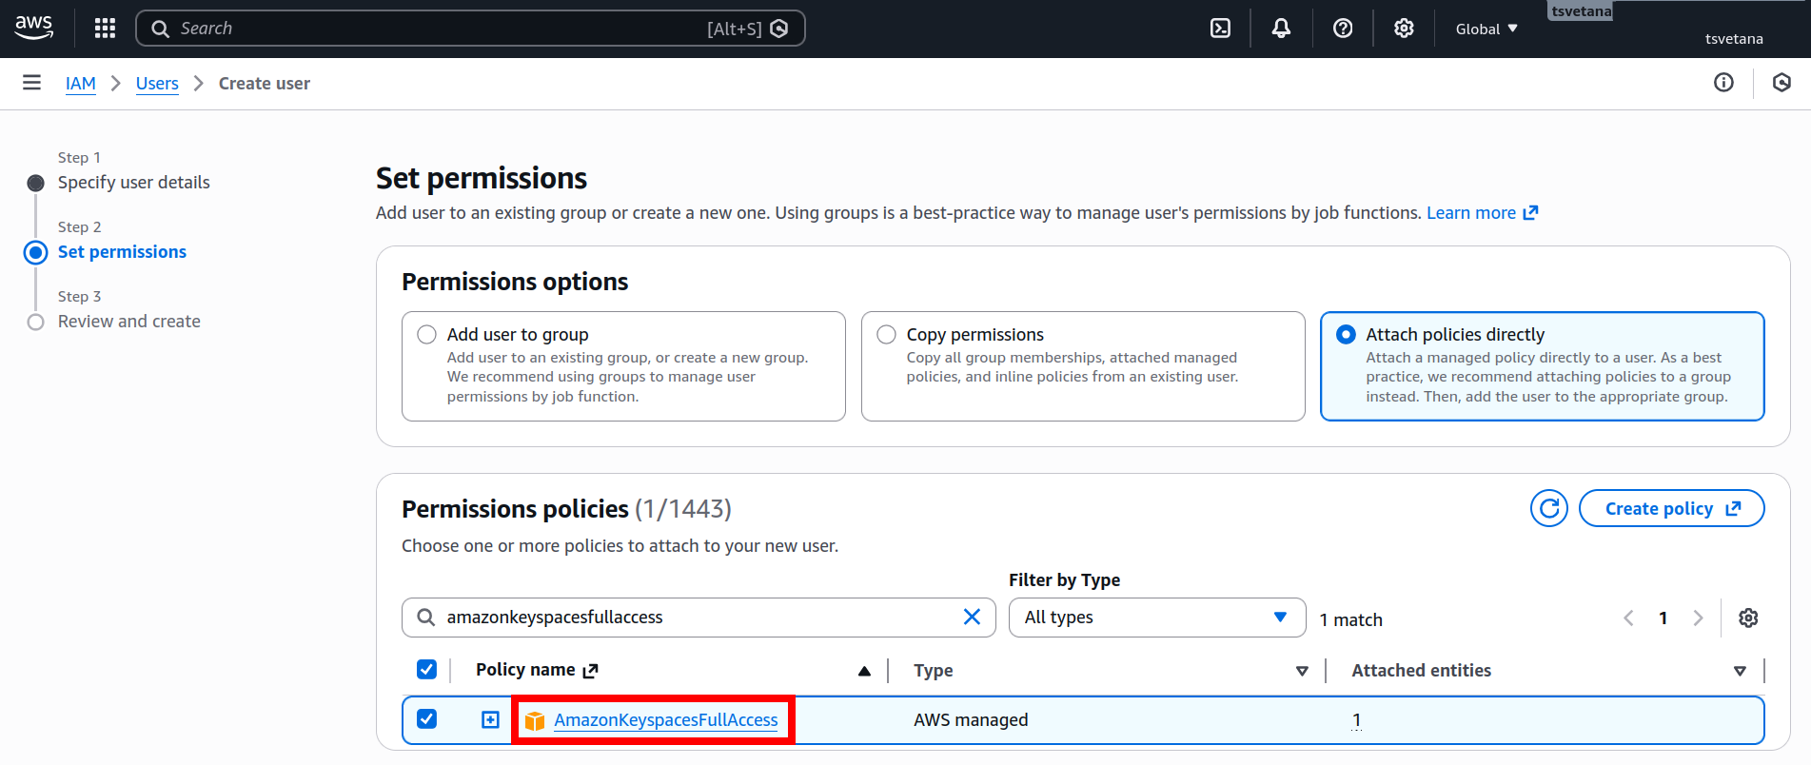Clear the policy search text
The width and height of the screenshot is (1811, 765).
pyautogui.click(x=972, y=617)
